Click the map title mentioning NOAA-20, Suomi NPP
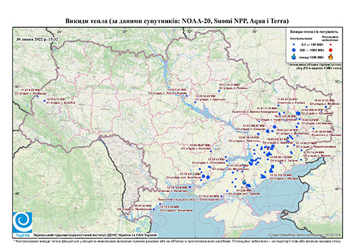354x251 pixels. [177, 21]
